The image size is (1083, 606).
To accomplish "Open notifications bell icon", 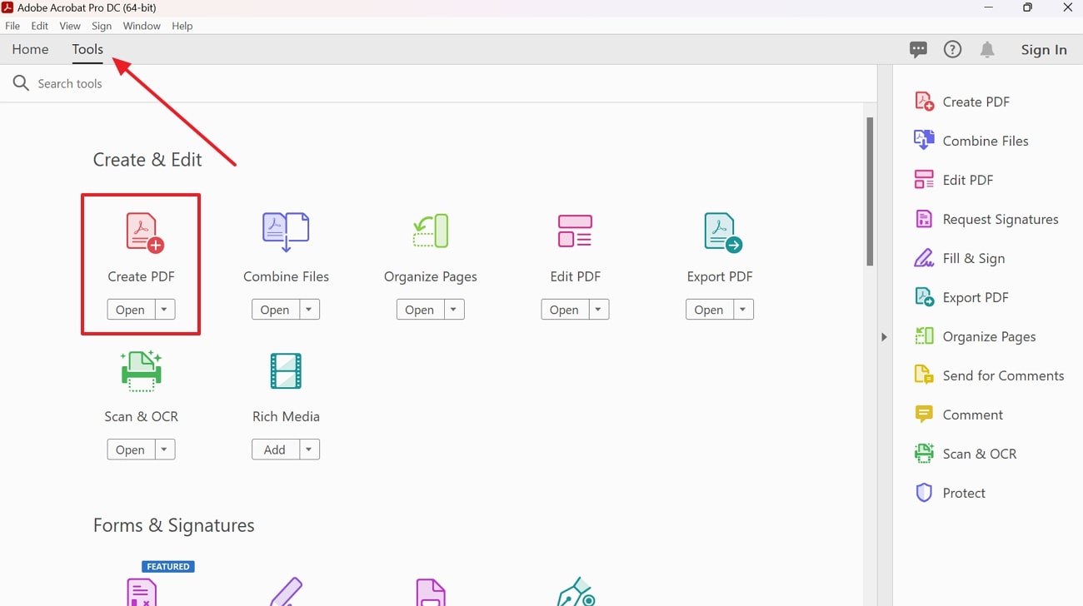I will point(987,50).
